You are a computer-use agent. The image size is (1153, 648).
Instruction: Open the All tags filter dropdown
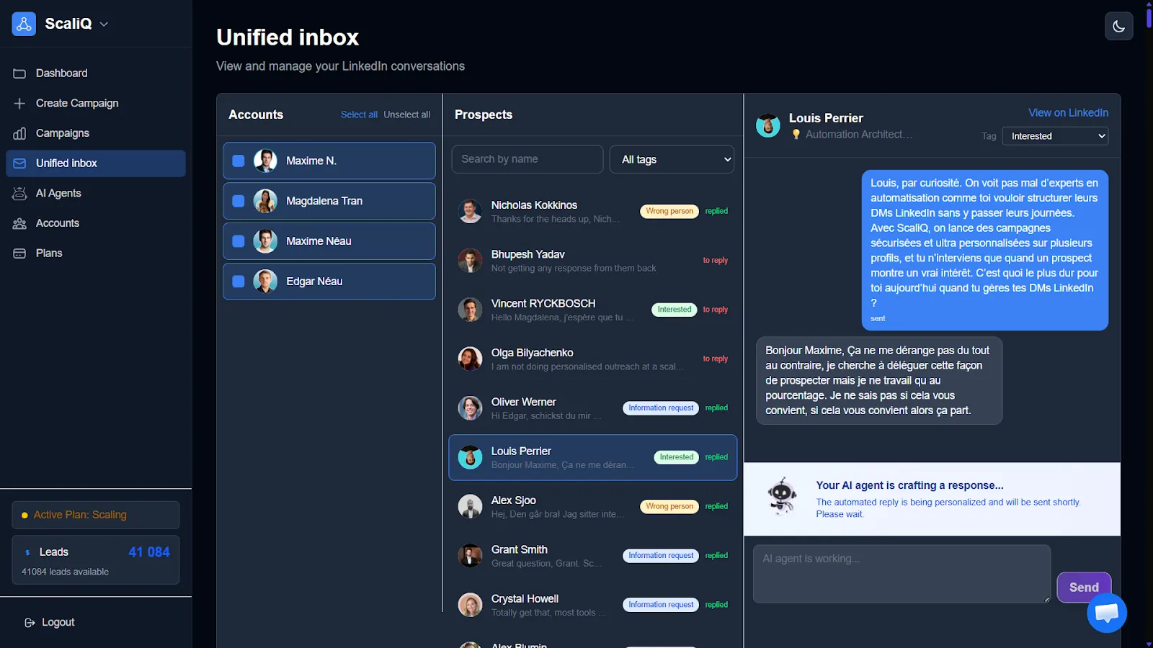click(672, 159)
